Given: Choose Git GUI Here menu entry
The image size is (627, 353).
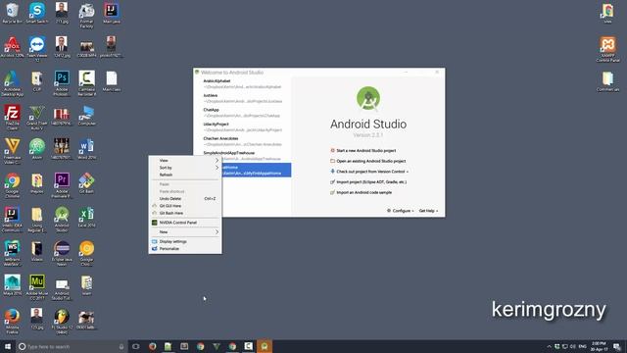Looking at the screenshot, I should [185, 206].
